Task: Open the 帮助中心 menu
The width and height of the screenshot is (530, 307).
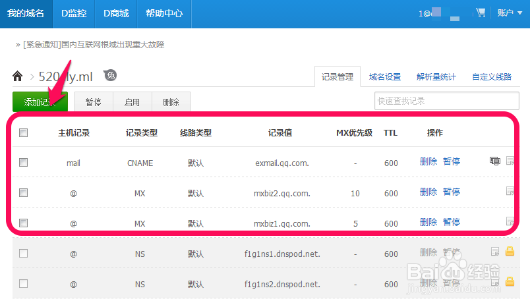Action: point(164,14)
